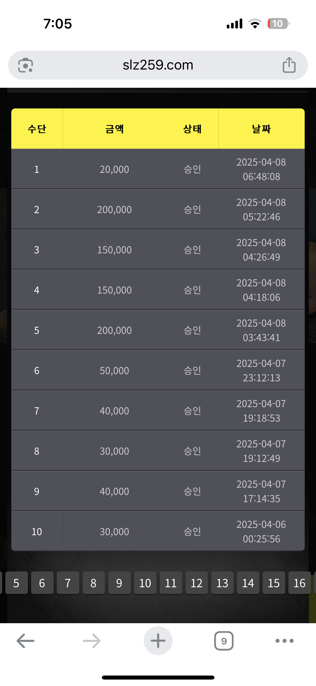Select the row with amount 20,000
Image resolution: width=316 pixels, height=686 pixels.
[158, 169]
